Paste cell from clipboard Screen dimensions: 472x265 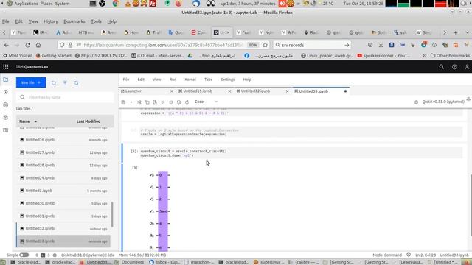[x=155, y=102]
